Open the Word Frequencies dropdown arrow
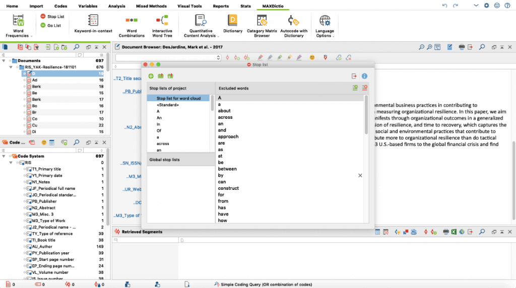 [32, 36]
